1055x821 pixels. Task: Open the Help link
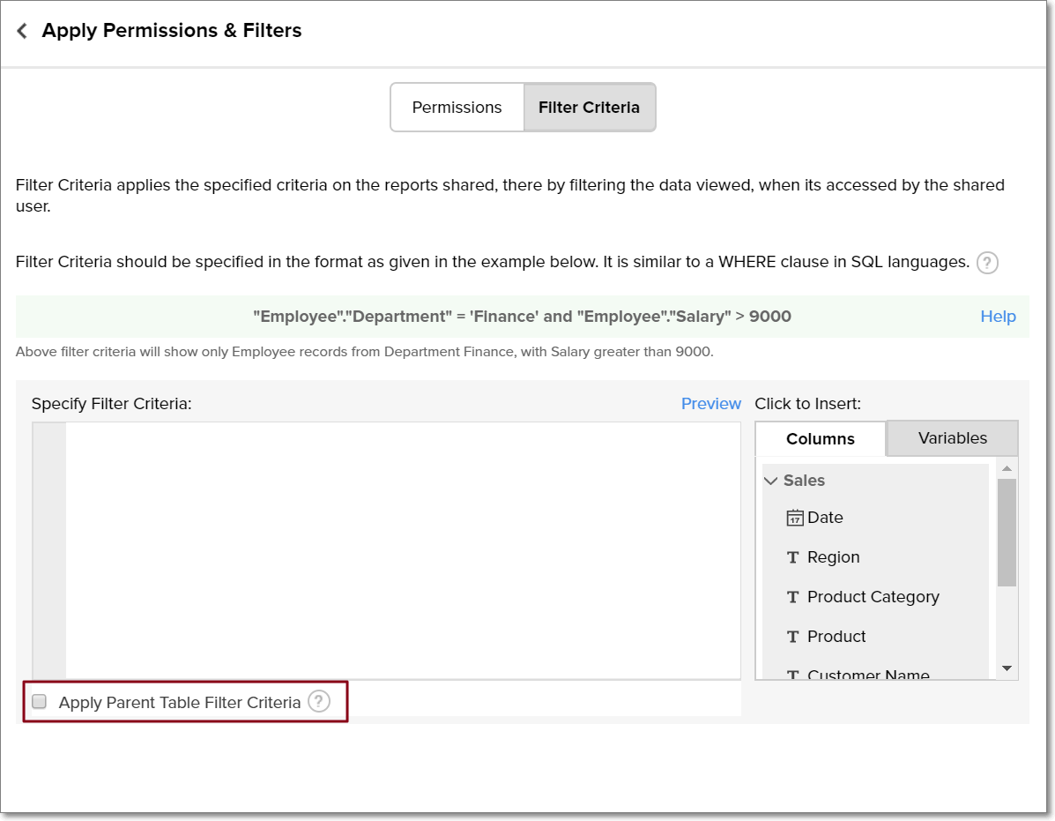998,317
